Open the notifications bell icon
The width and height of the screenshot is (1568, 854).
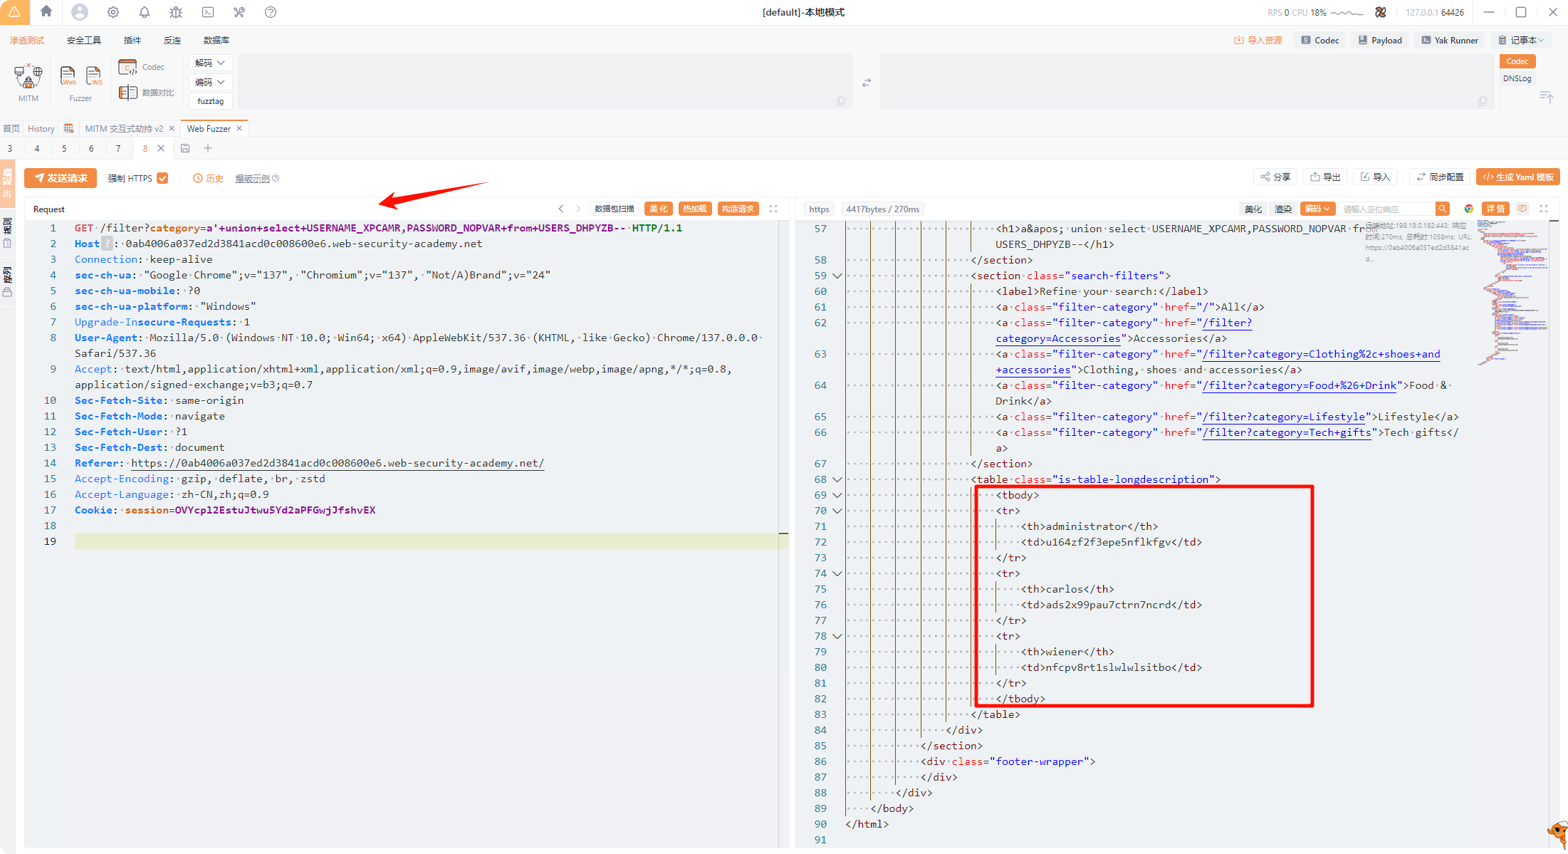point(145,12)
